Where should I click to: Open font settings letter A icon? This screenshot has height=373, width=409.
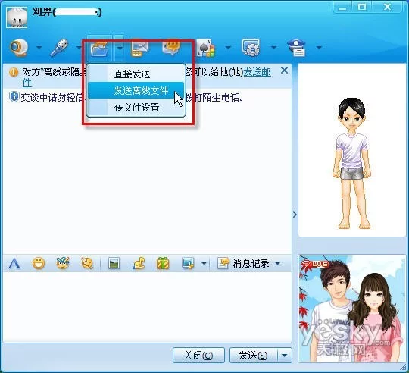[14, 263]
